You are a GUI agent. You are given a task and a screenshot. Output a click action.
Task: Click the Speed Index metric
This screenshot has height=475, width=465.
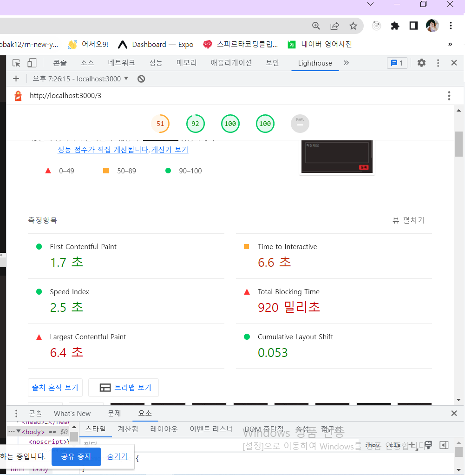(126, 302)
